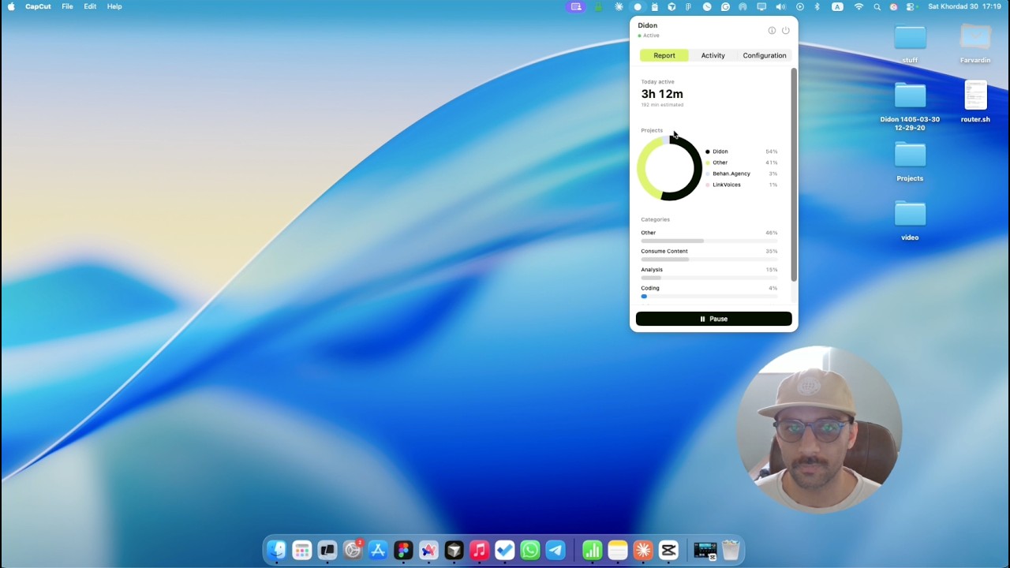This screenshot has height=568, width=1010.
Task: Select the video folder on desktop
Action: click(x=910, y=221)
